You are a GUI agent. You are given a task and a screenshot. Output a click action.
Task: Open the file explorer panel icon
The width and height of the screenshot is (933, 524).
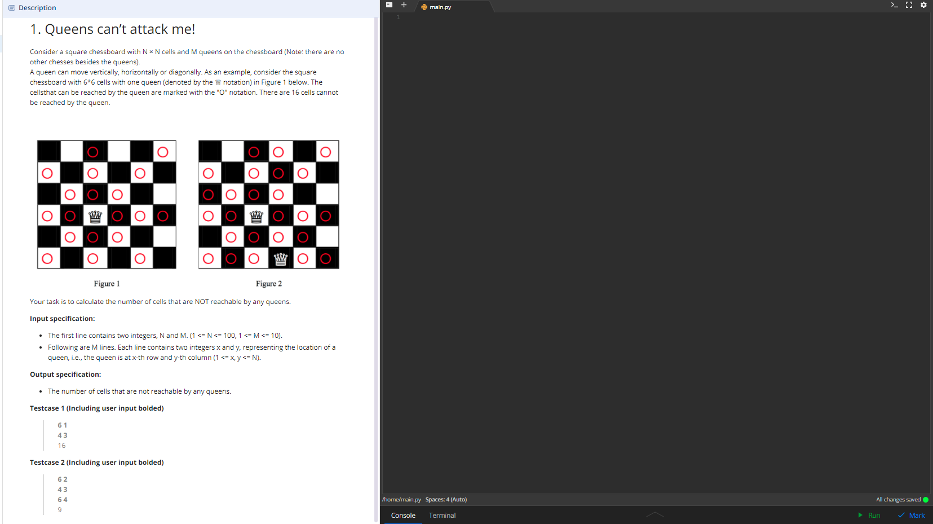tap(389, 5)
